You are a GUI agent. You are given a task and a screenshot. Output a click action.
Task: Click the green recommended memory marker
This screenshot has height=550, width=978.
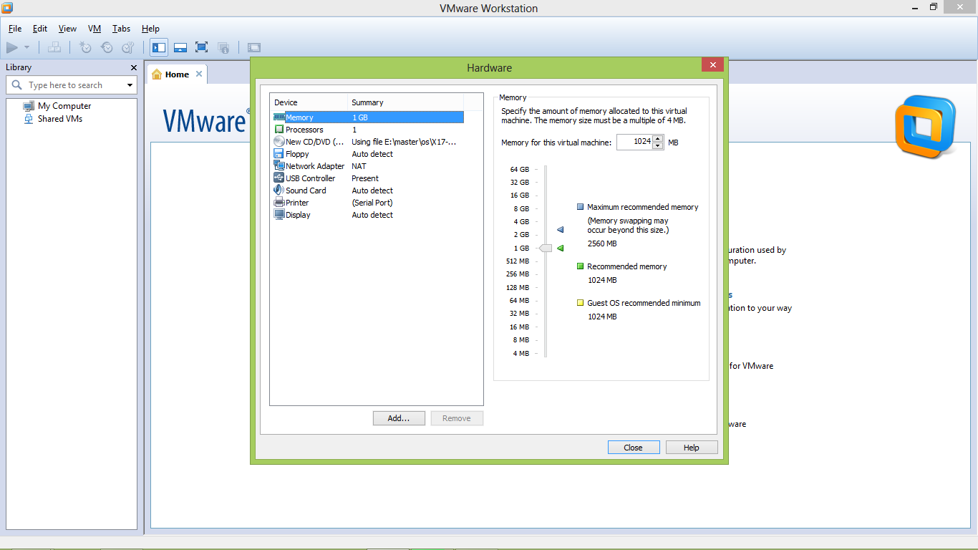tap(561, 248)
